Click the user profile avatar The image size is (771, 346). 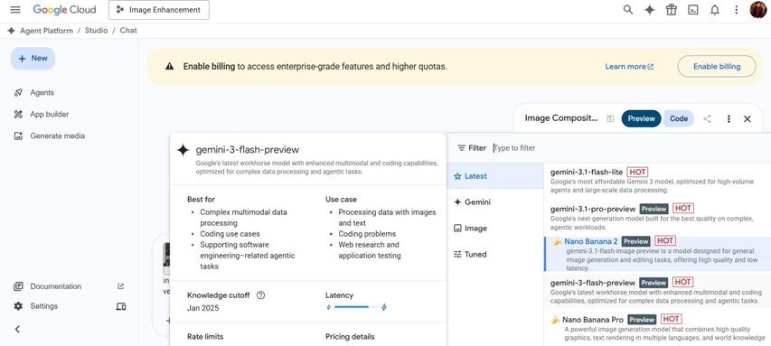pyautogui.click(x=758, y=10)
